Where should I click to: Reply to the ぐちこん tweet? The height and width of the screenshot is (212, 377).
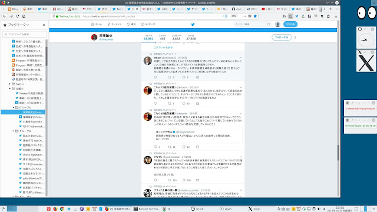click(x=156, y=180)
